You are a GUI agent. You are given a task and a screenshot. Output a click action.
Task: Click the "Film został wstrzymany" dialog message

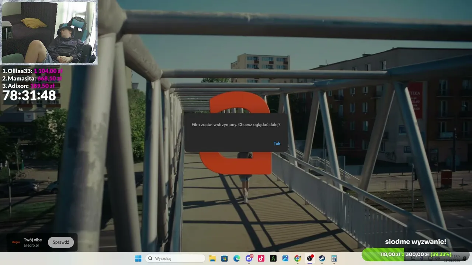[236, 125]
